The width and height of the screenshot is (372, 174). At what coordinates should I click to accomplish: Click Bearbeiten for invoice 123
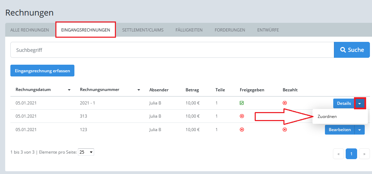340,130
